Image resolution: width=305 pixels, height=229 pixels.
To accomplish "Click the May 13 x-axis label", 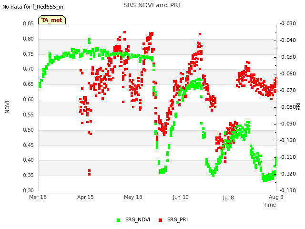I will (x=133, y=197).
